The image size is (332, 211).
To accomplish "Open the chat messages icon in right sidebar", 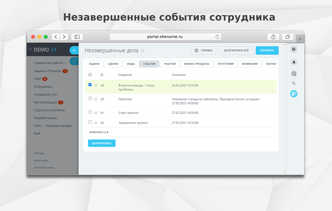I will tap(293, 73).
